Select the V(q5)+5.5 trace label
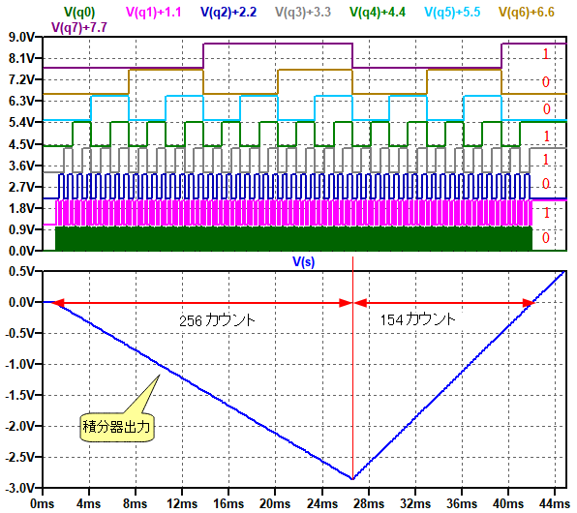The height and width of the screenshot is (513, 577). tap(452, 13)
